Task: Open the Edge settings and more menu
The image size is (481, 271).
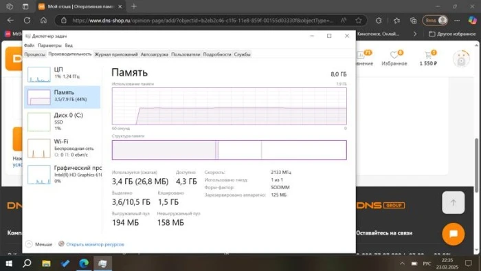Action: pyautogui.click(x=457, y=21)
